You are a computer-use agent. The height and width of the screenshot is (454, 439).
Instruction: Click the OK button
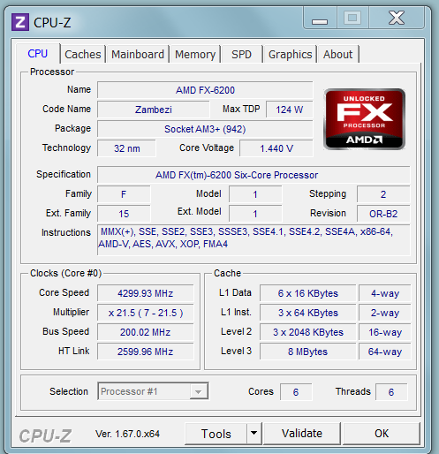(382, 434)
